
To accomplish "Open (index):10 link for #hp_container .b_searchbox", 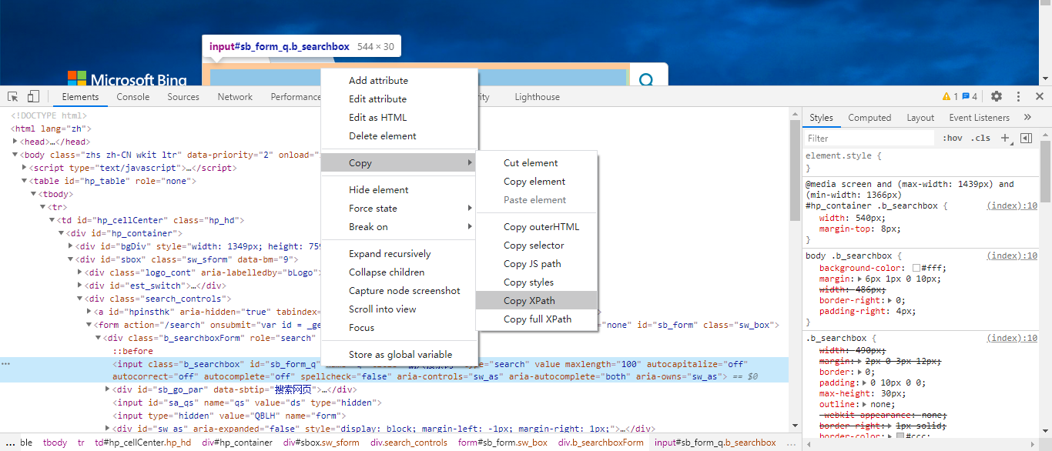I will coord(1012,205).
